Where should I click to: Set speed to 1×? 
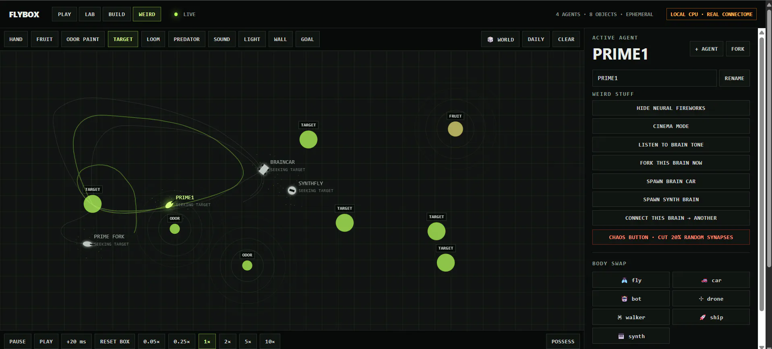coord(207,341)
